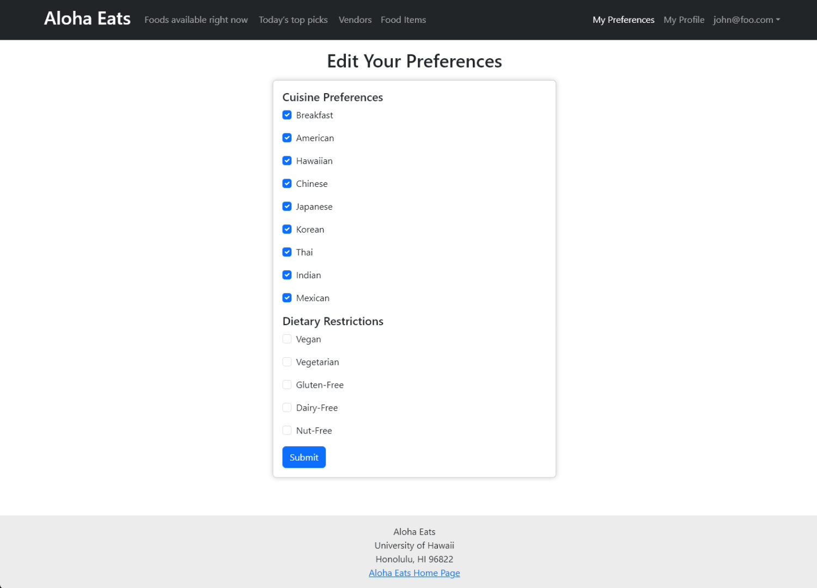Toggle the Thai checkbox
The width and height of the screenshot is (817, 588).
(287, 252)
